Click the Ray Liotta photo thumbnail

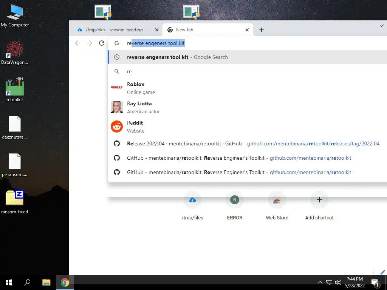[117, 107]
